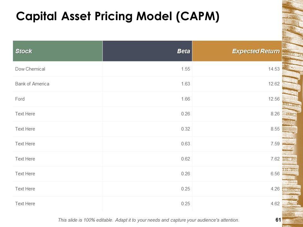Click the Bank of America cell

coord(32,84)
